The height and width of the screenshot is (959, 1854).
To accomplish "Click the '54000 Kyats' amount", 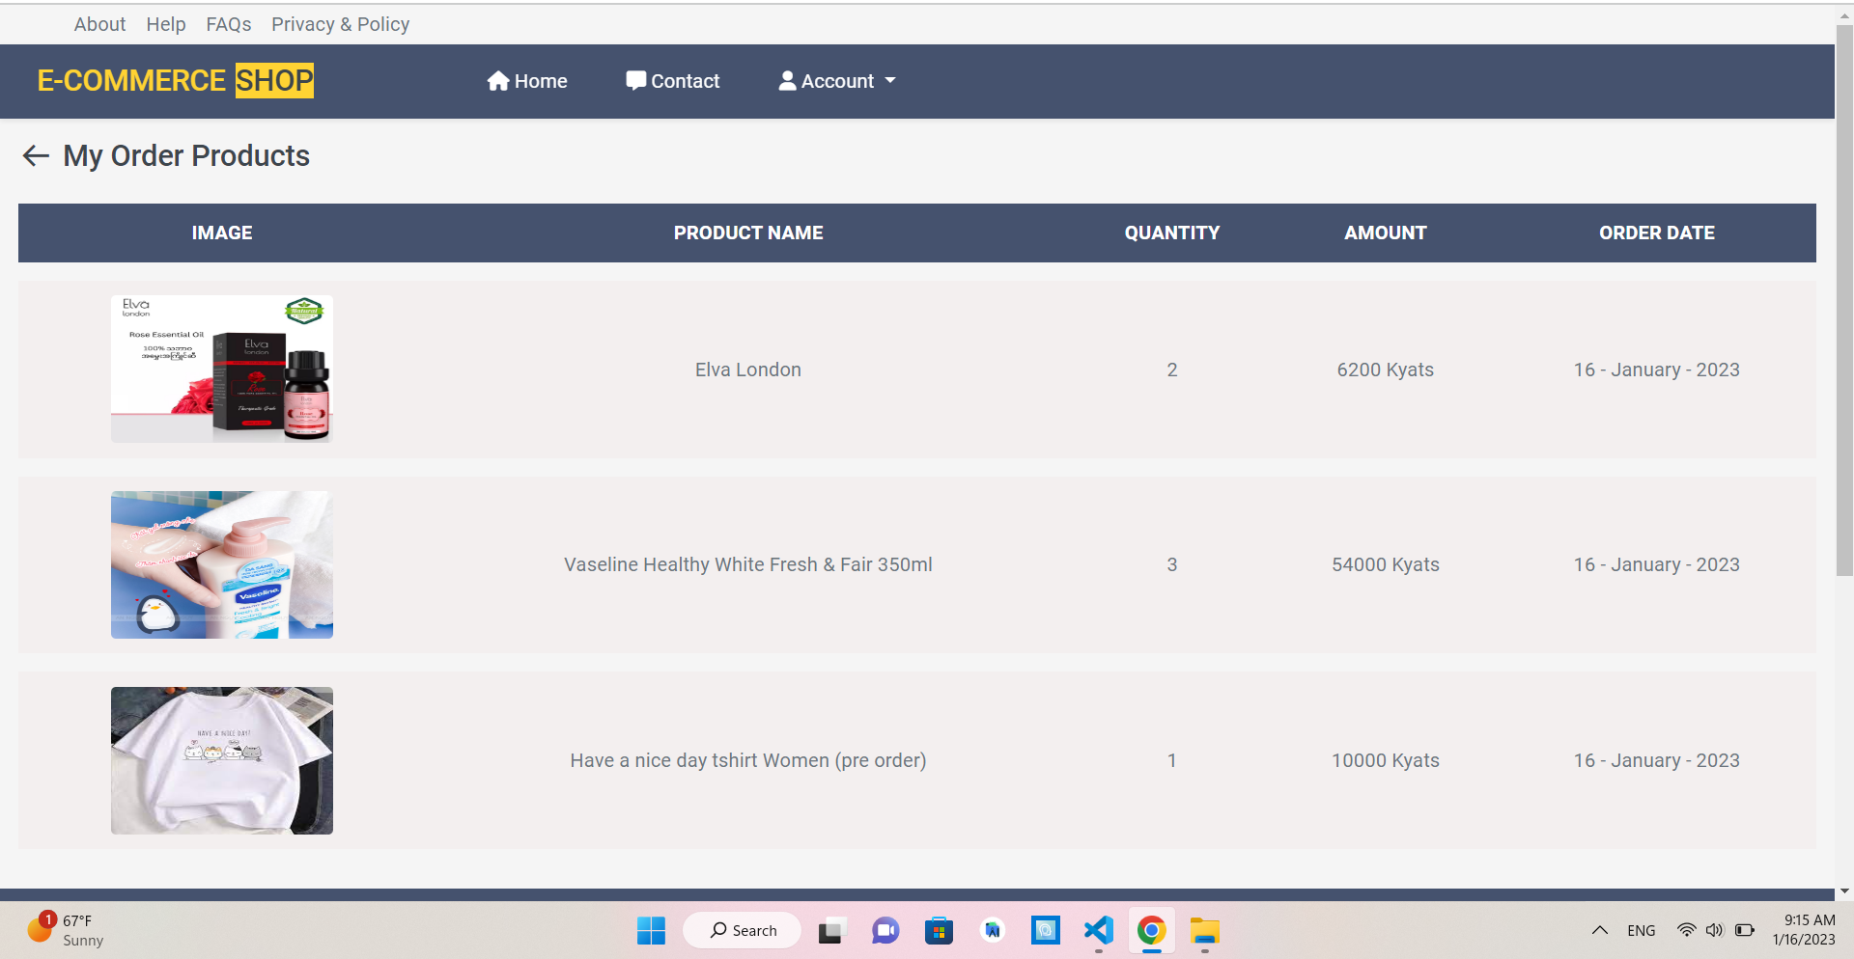I will click(1386, 564).
